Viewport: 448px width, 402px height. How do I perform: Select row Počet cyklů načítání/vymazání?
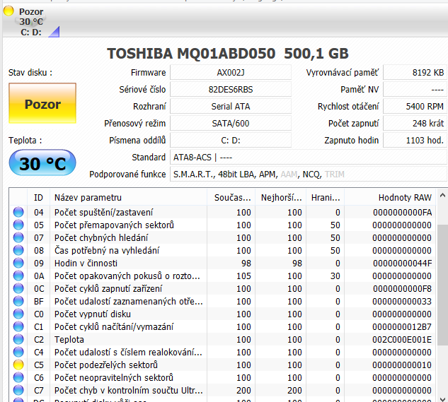point(222,326)
